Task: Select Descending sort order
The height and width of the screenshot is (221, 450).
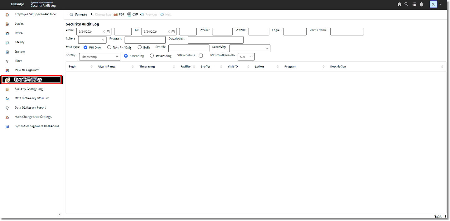Action: pos(152,56)
